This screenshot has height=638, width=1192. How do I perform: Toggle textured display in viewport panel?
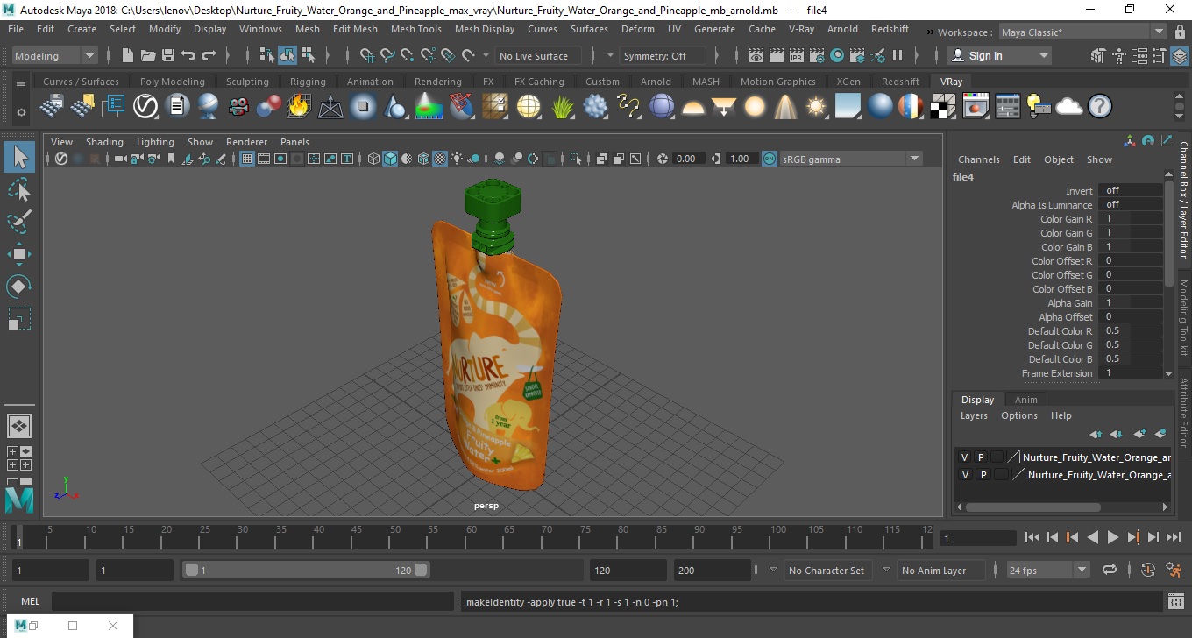point(441,159)
